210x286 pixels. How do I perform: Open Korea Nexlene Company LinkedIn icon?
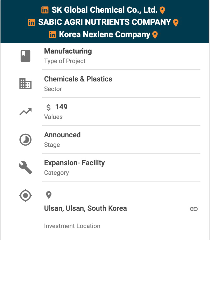click(52, 35)
